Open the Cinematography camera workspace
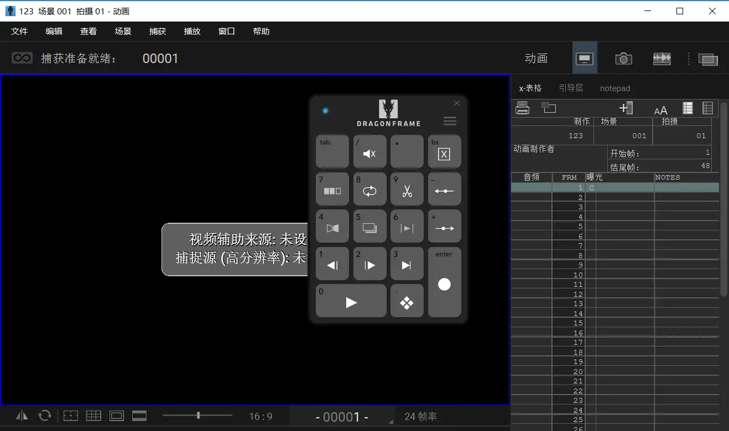Screen dimensions: 729x431 click(x=623, y=59)
